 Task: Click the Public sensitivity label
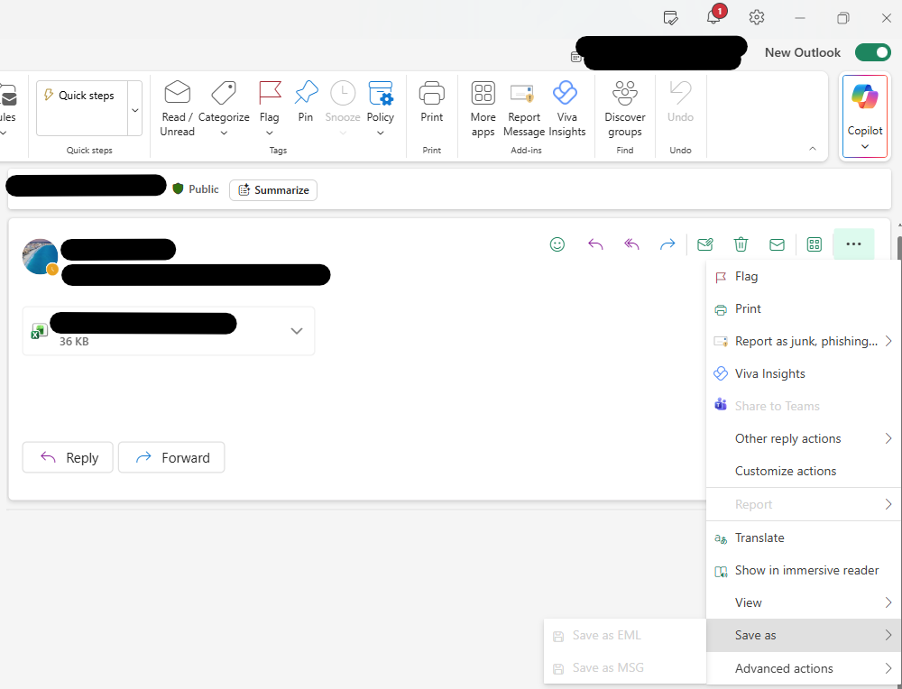point(196,189)
